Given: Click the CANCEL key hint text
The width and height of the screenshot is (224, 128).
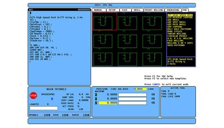Looking at the screenshot, I should tap(156, 84).
